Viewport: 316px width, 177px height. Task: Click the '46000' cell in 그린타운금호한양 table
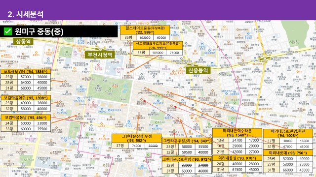[x=203, y=171]
